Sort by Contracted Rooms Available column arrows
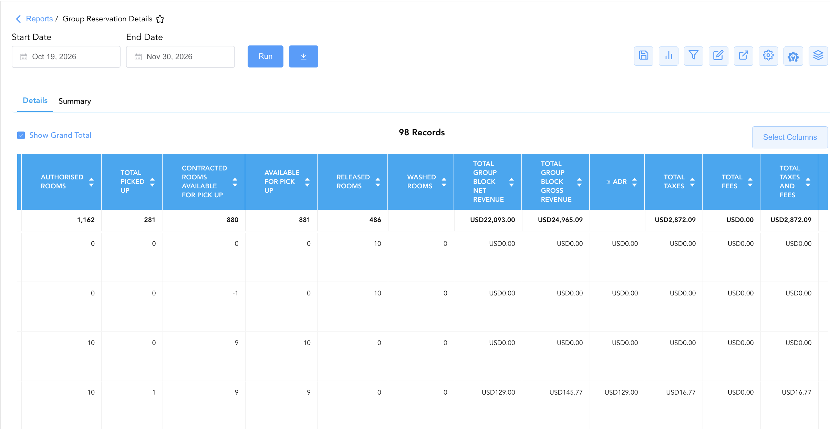 pos(235,182)
